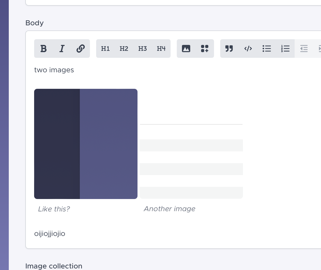Edit the caption reading 'Another image'

click(169, 209)
